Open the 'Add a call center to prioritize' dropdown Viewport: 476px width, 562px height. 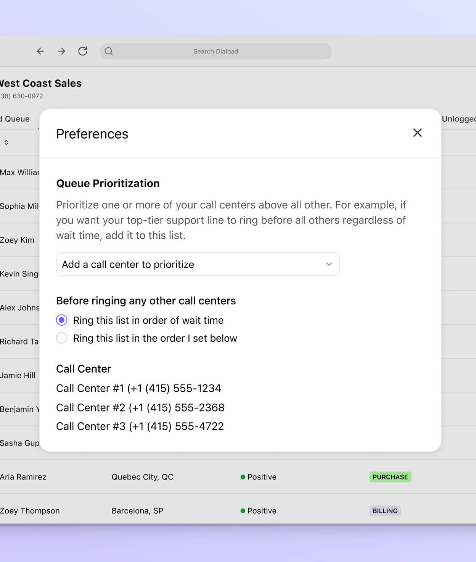198,264
